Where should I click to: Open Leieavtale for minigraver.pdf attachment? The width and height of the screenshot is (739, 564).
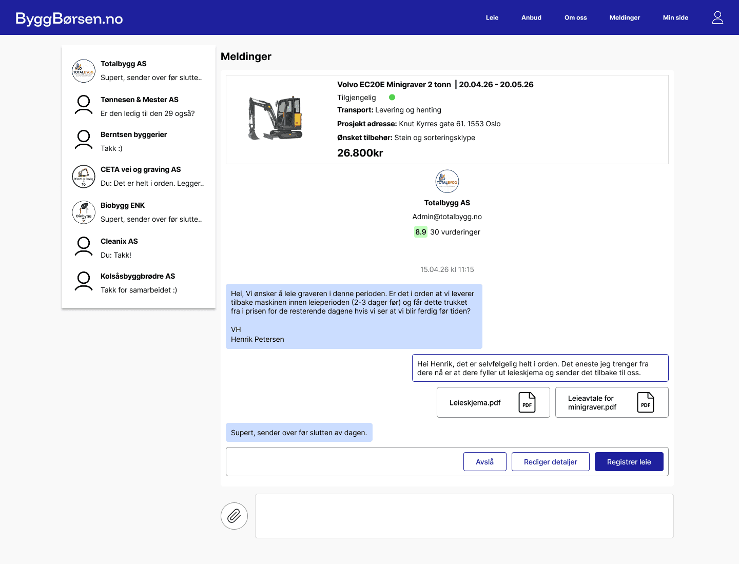click(612, 402)
